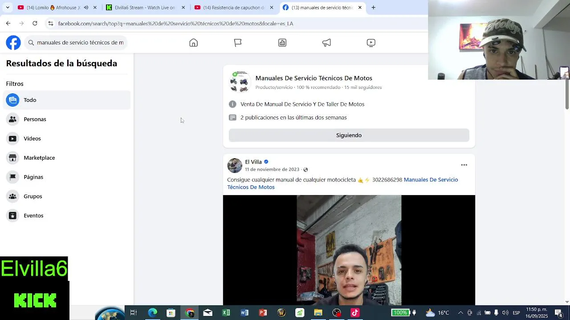The width and height of the screenshot is (570, 320).
Task: Filter results by Páginas
Action: point(67,177)
